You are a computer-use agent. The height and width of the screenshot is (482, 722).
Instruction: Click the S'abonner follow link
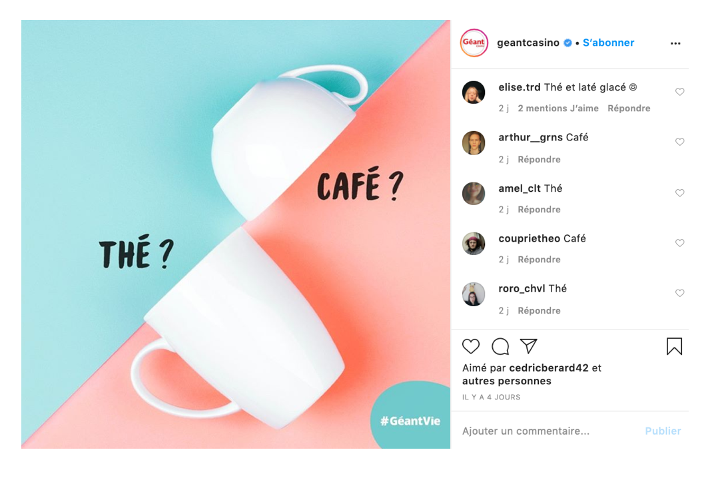pyautogui.click(x=608, y=43)
